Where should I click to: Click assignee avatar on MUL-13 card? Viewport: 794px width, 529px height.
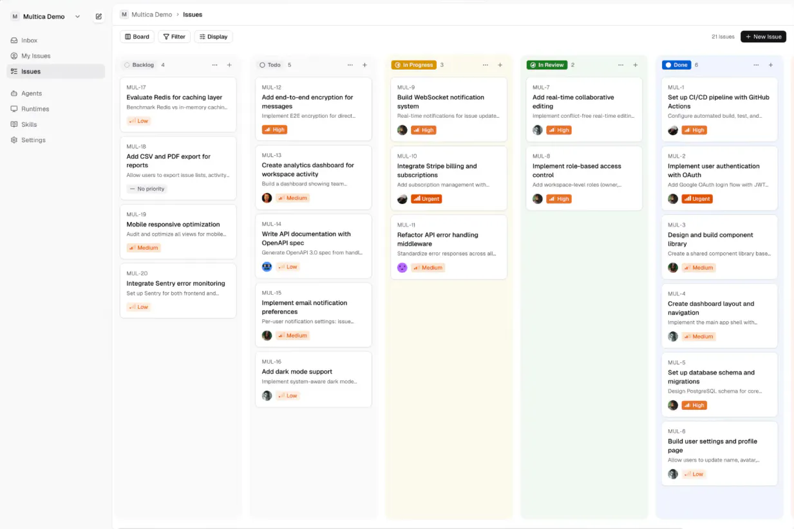click(267, 198)
